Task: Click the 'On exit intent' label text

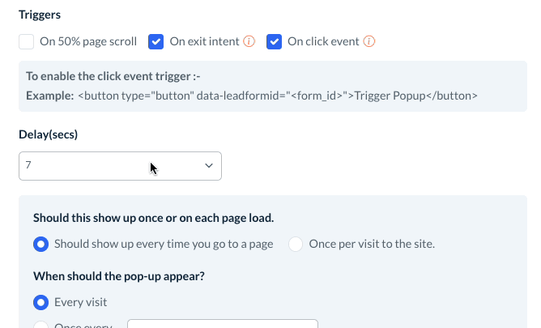Action: coord(204,41)
